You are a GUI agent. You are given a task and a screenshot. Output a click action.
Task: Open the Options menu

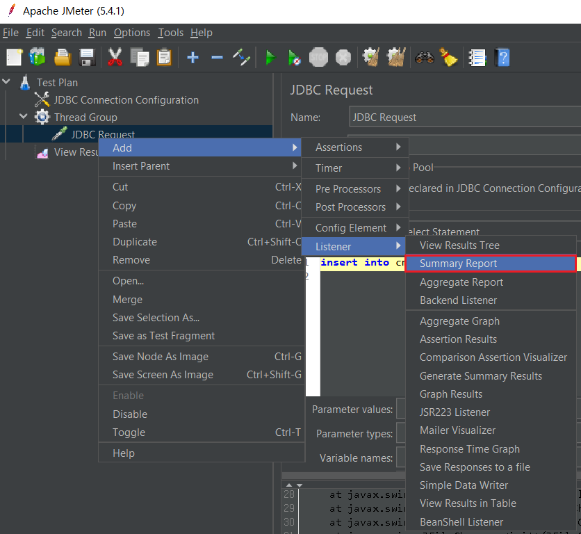point(132,33)
